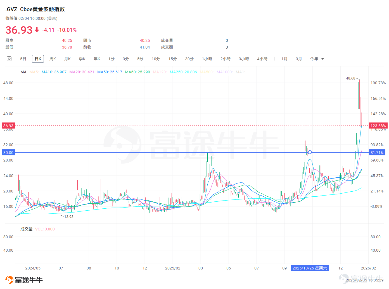Click the 123.68% current price percentage tag

coord(378,126)
